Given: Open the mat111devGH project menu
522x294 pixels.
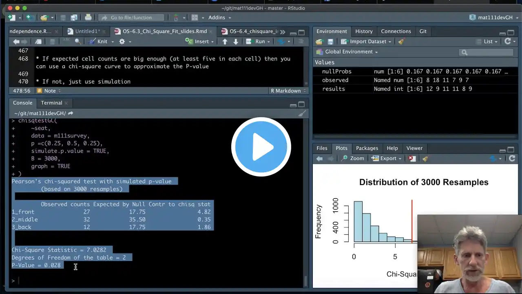Looking at the screenshot, I should tap(493, 18).
